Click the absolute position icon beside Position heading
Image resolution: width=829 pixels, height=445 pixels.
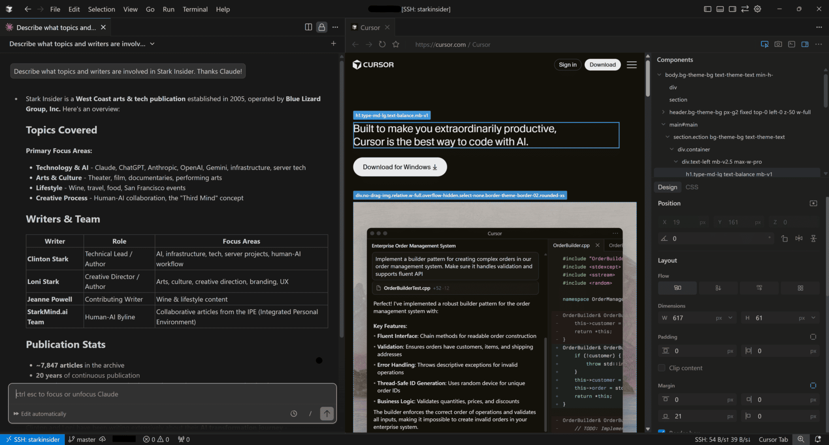click(813, 203)
